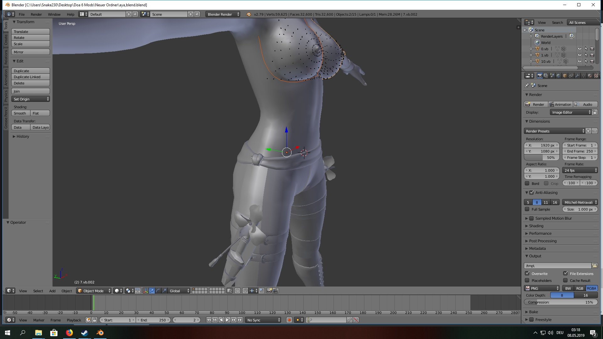Open the Modifiers tab (wrench icon)
The image size is (603, 339).
pyautogui.click(x=577, y=76)
